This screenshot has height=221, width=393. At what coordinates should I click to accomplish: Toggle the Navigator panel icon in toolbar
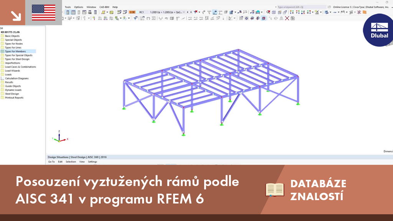coord(68,12)
